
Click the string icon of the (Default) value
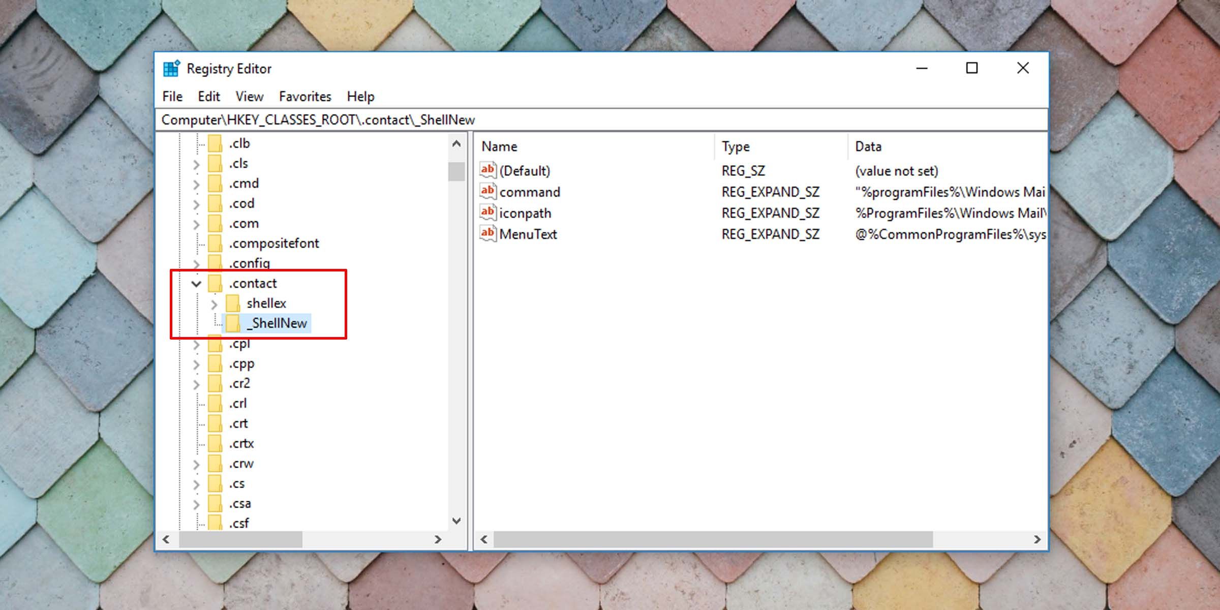487,170
